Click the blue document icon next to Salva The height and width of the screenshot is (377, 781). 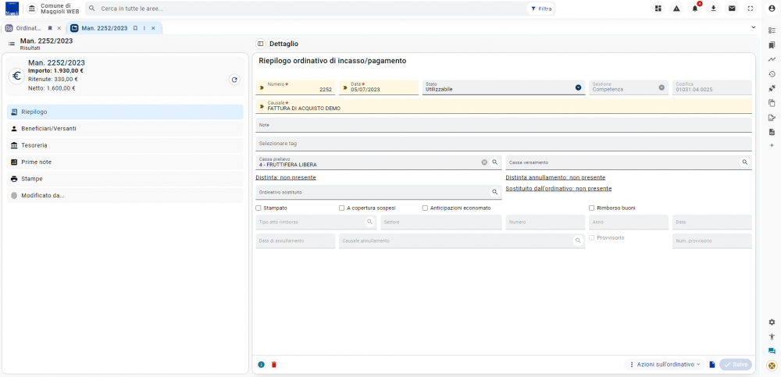click(x=712, y=365)
